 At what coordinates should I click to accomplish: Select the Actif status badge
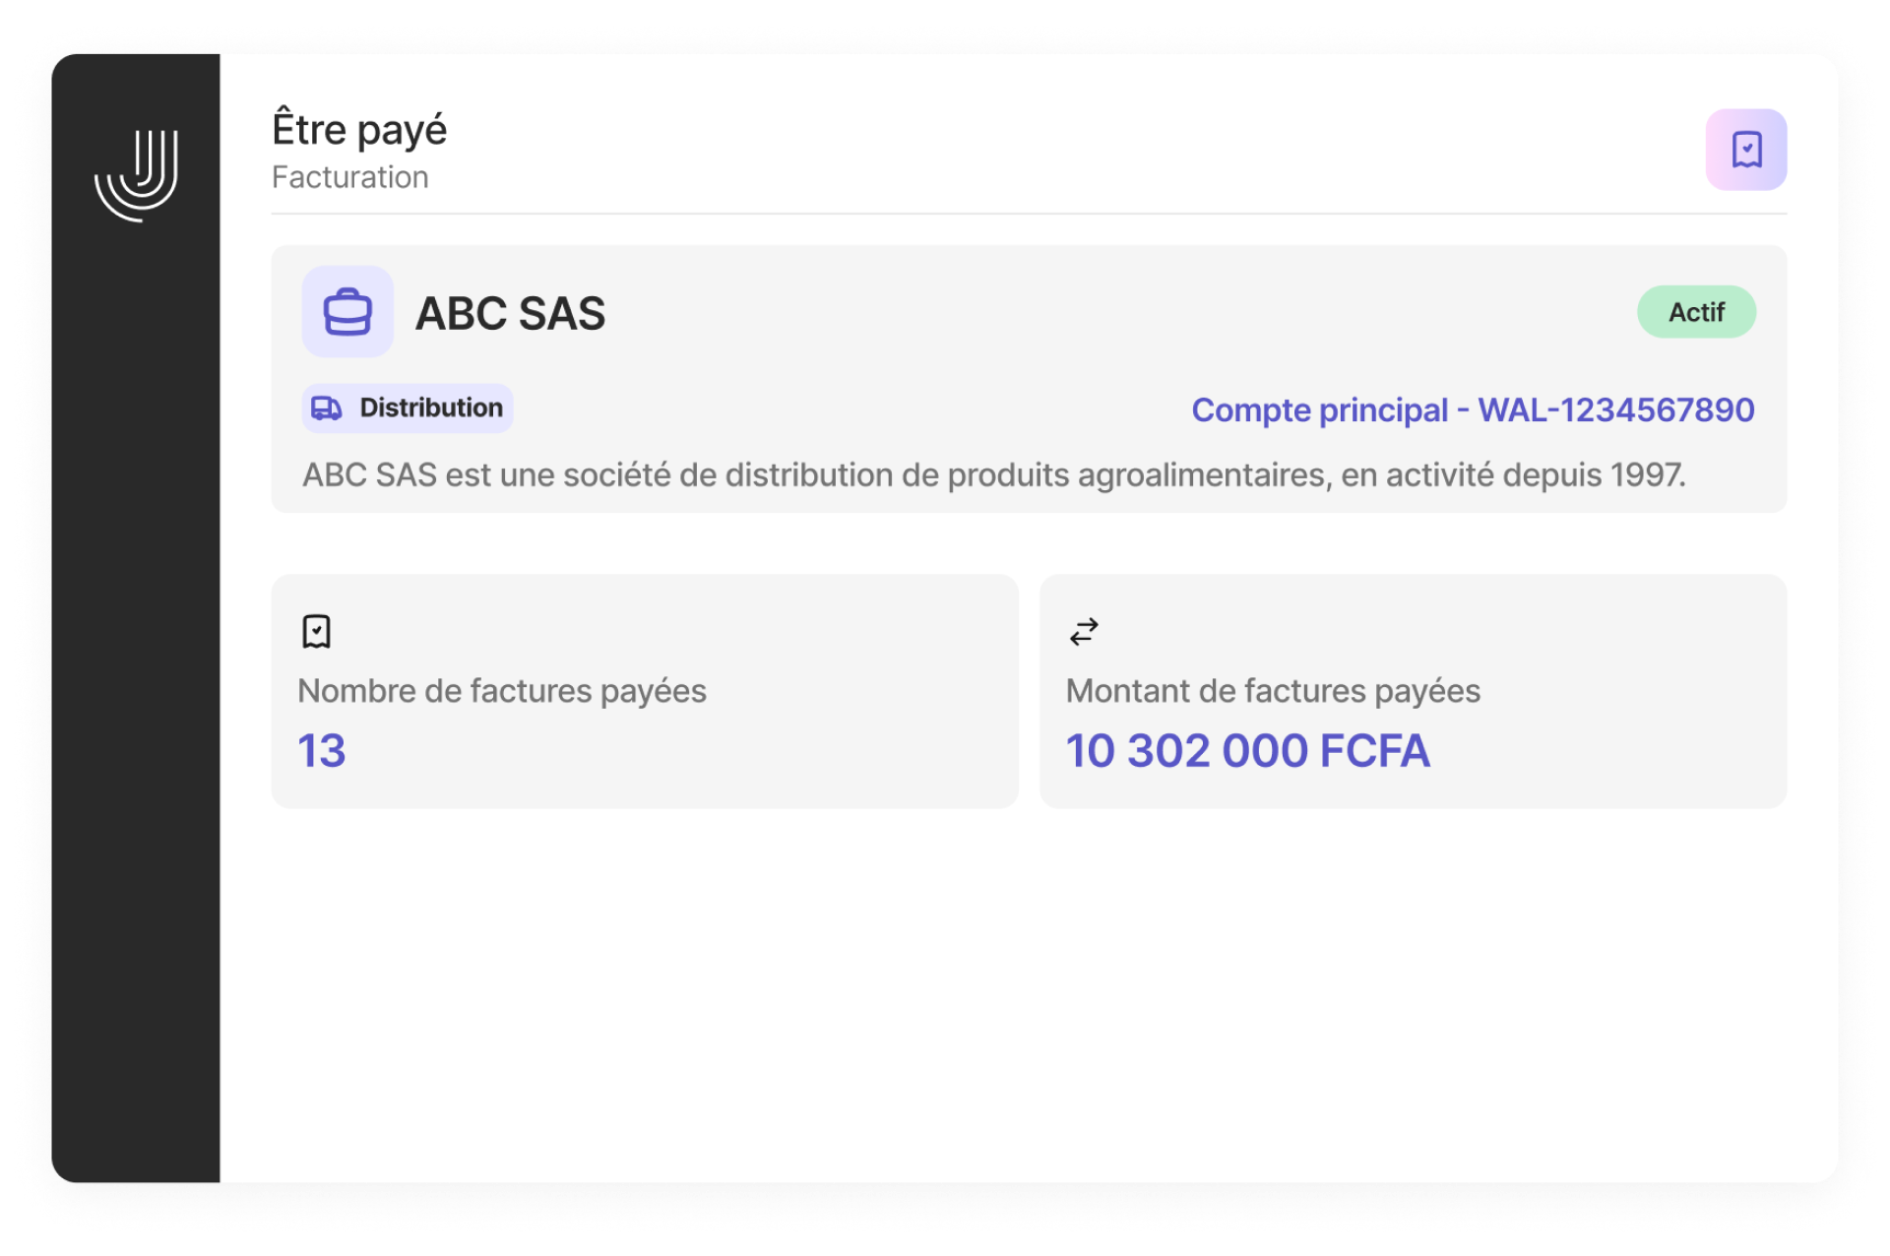click(1696, 312)
